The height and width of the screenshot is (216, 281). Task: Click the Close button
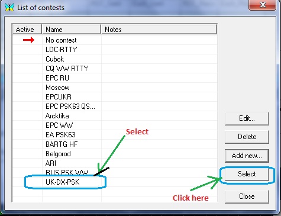point(247,196)
